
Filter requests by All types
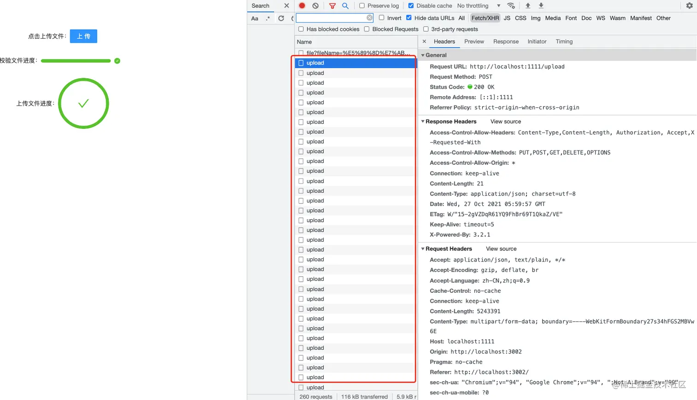click(x=461, y=18)
